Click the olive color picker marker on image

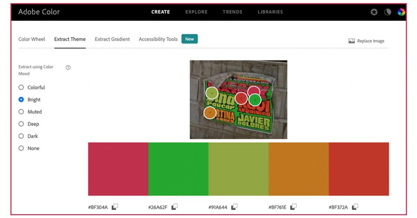point(212,93)
